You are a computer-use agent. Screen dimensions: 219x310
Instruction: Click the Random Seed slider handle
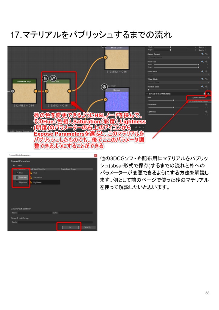[x=149, y=90]
